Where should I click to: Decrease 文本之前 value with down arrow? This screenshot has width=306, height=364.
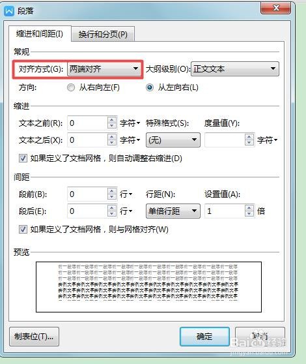point(112,126)
